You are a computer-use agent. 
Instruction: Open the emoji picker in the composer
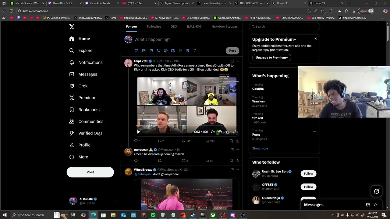(166, 51)
